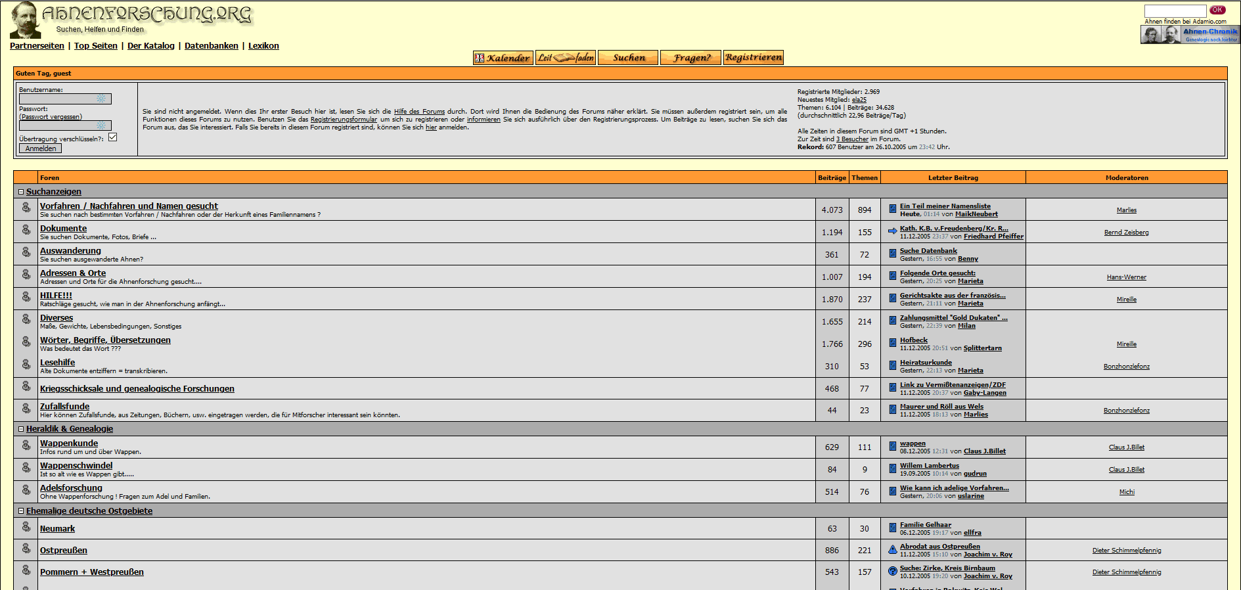
Task: Collapse the Ehemalige deutsche Ostgebiete category
Action: point(21,511)
